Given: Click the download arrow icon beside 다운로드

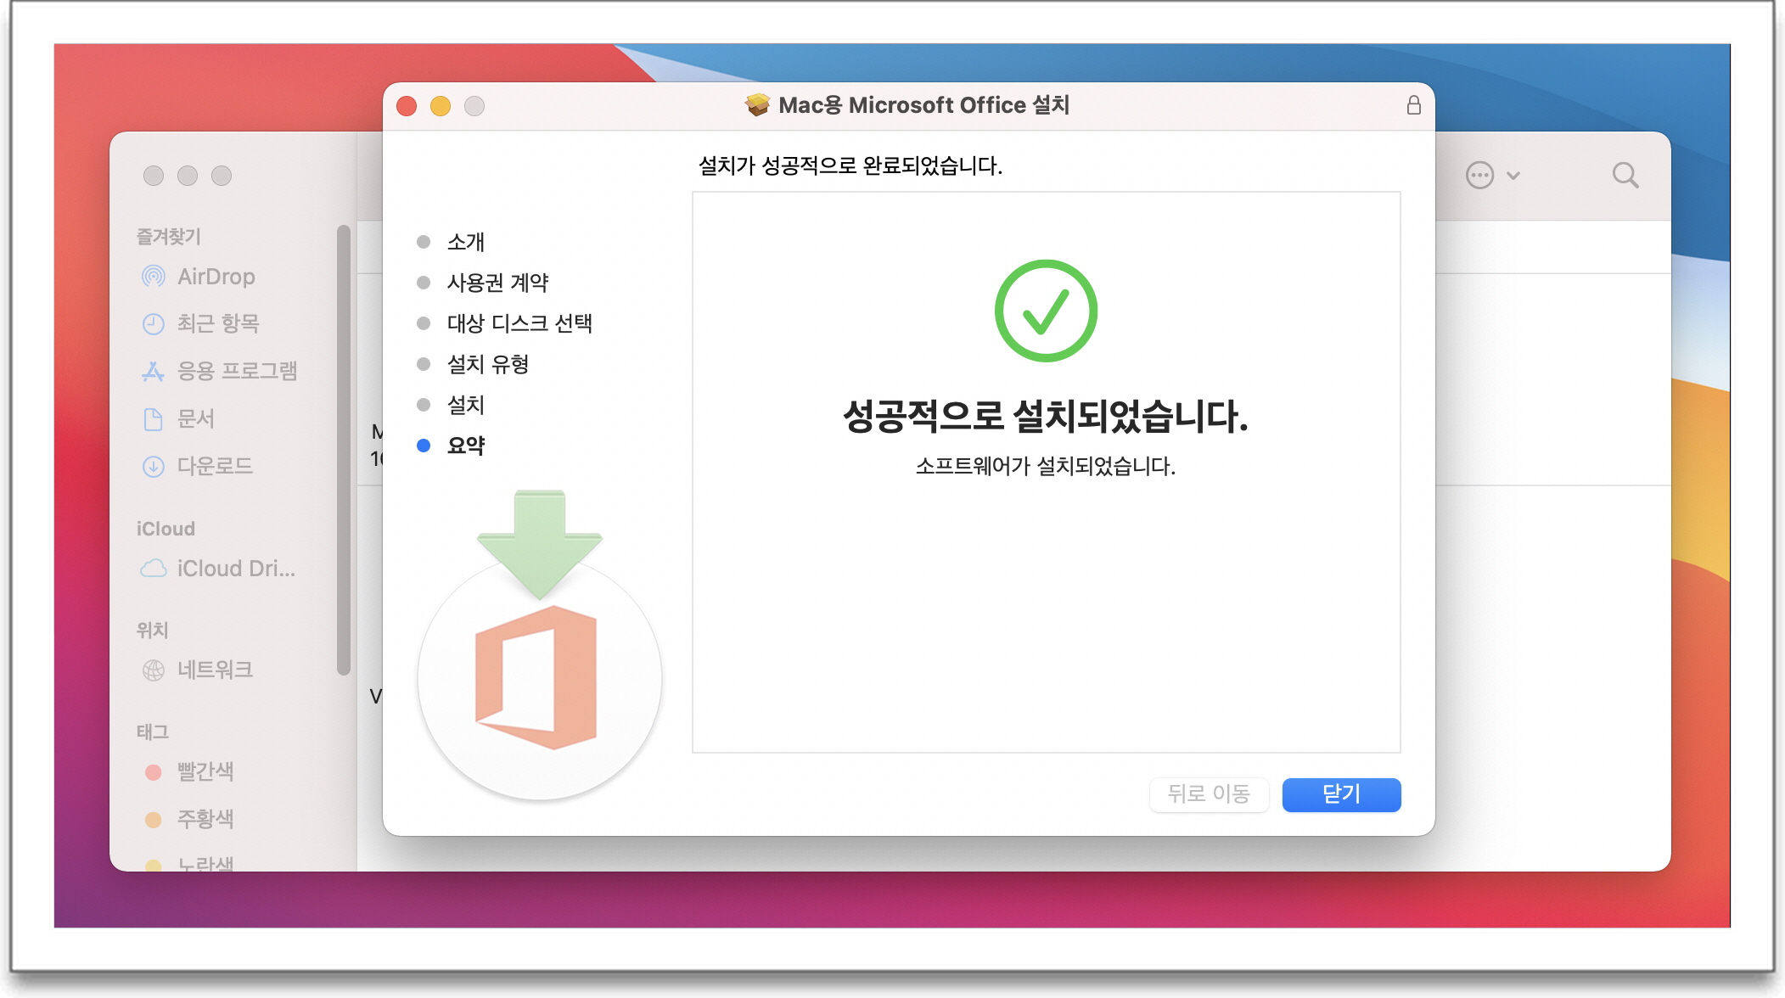Looking at the screenshot, I should pos(154,467).
